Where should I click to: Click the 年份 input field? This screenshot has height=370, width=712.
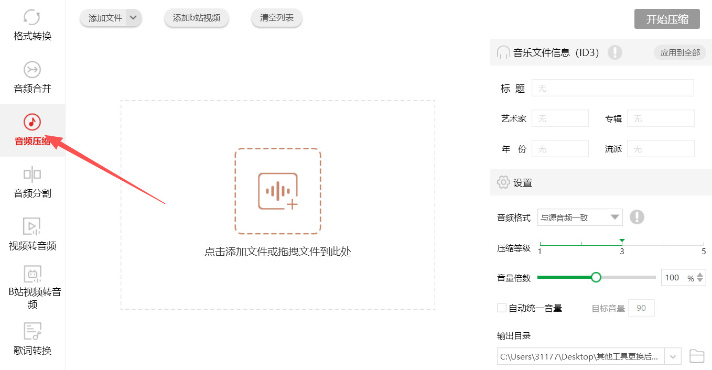[x=560, y=149]
